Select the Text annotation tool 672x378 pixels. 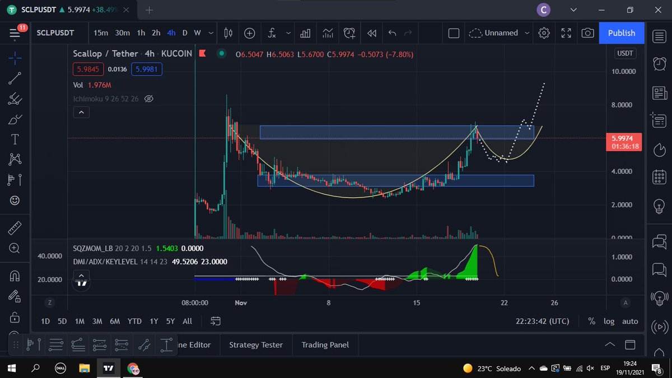(x=14, y=139)
